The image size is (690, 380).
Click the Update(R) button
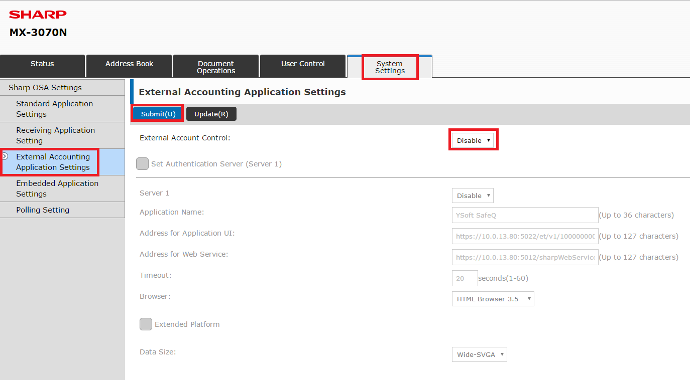pos(211,114)
